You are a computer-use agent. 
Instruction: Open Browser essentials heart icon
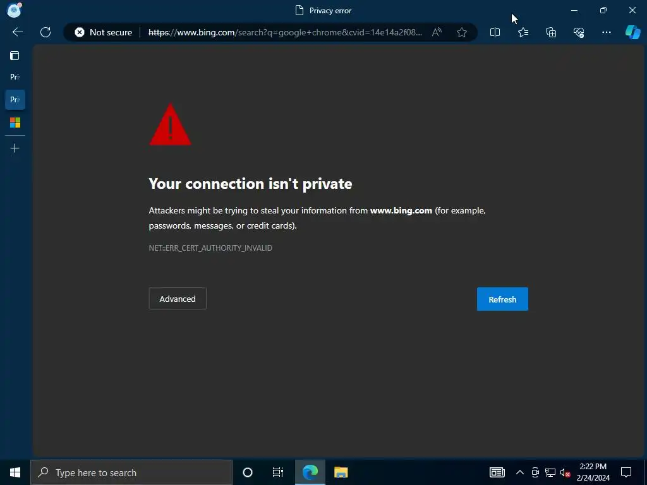point(579,32)
